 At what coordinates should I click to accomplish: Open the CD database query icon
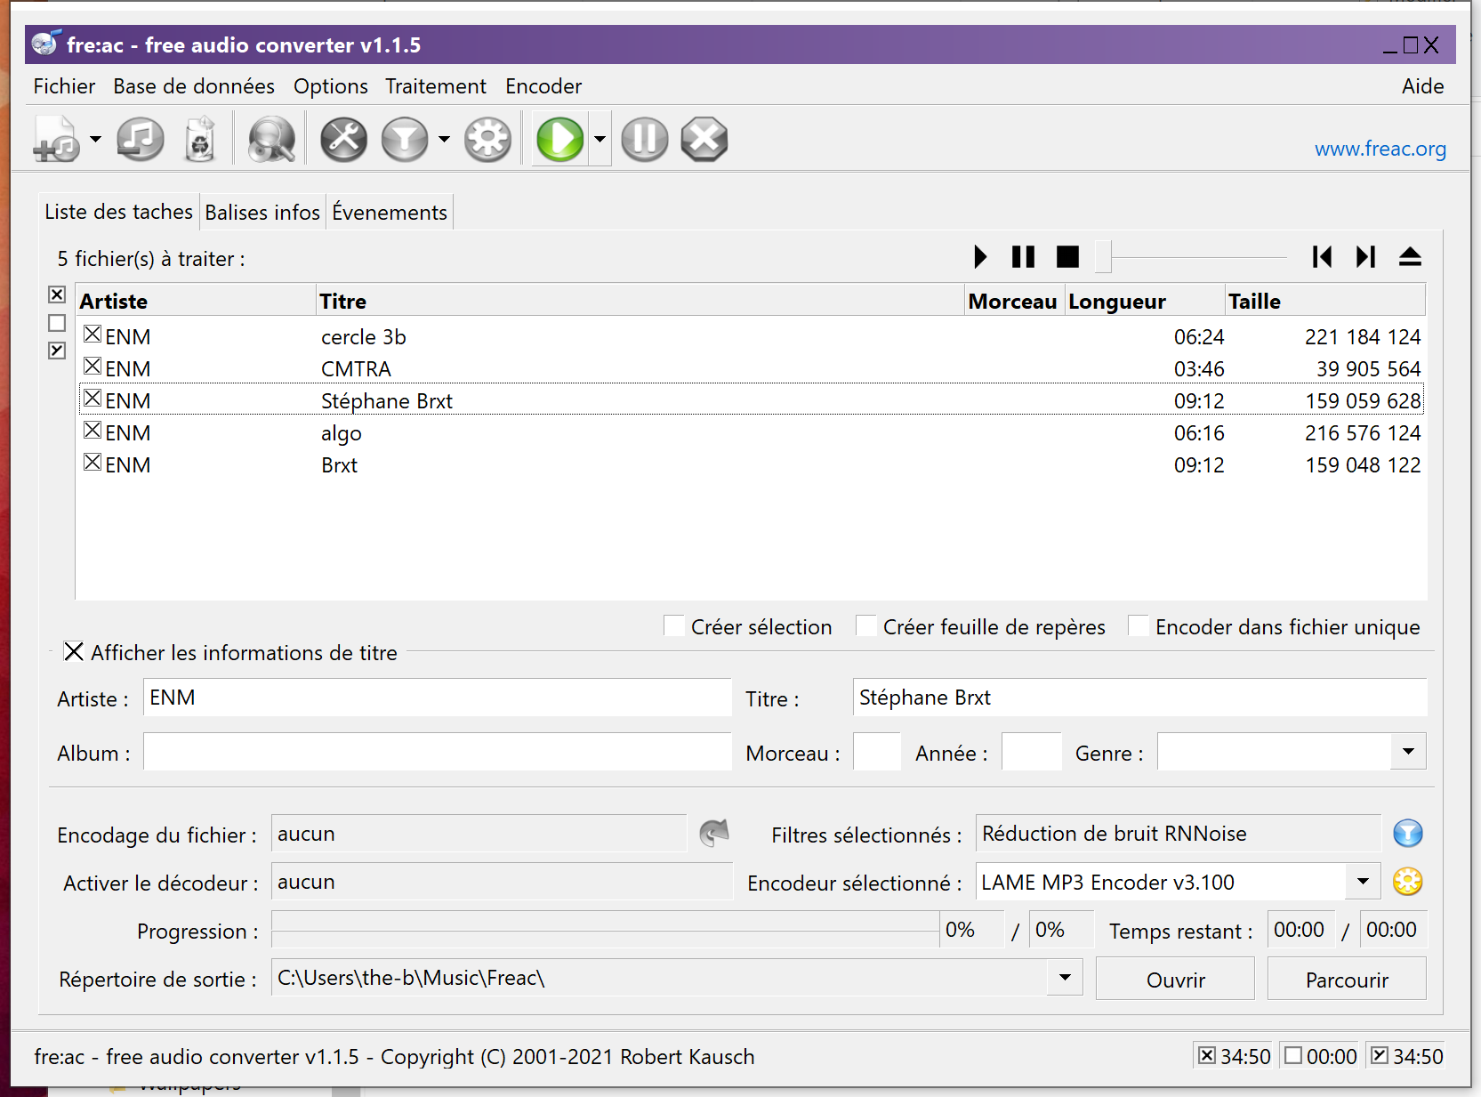click(270, 140)
